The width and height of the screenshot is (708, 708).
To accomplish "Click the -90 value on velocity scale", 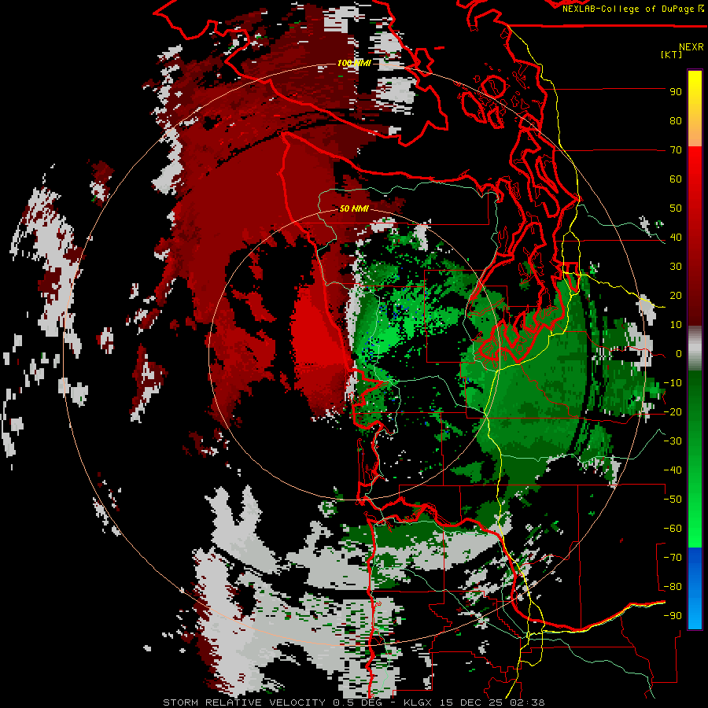I will click(673, 616).
